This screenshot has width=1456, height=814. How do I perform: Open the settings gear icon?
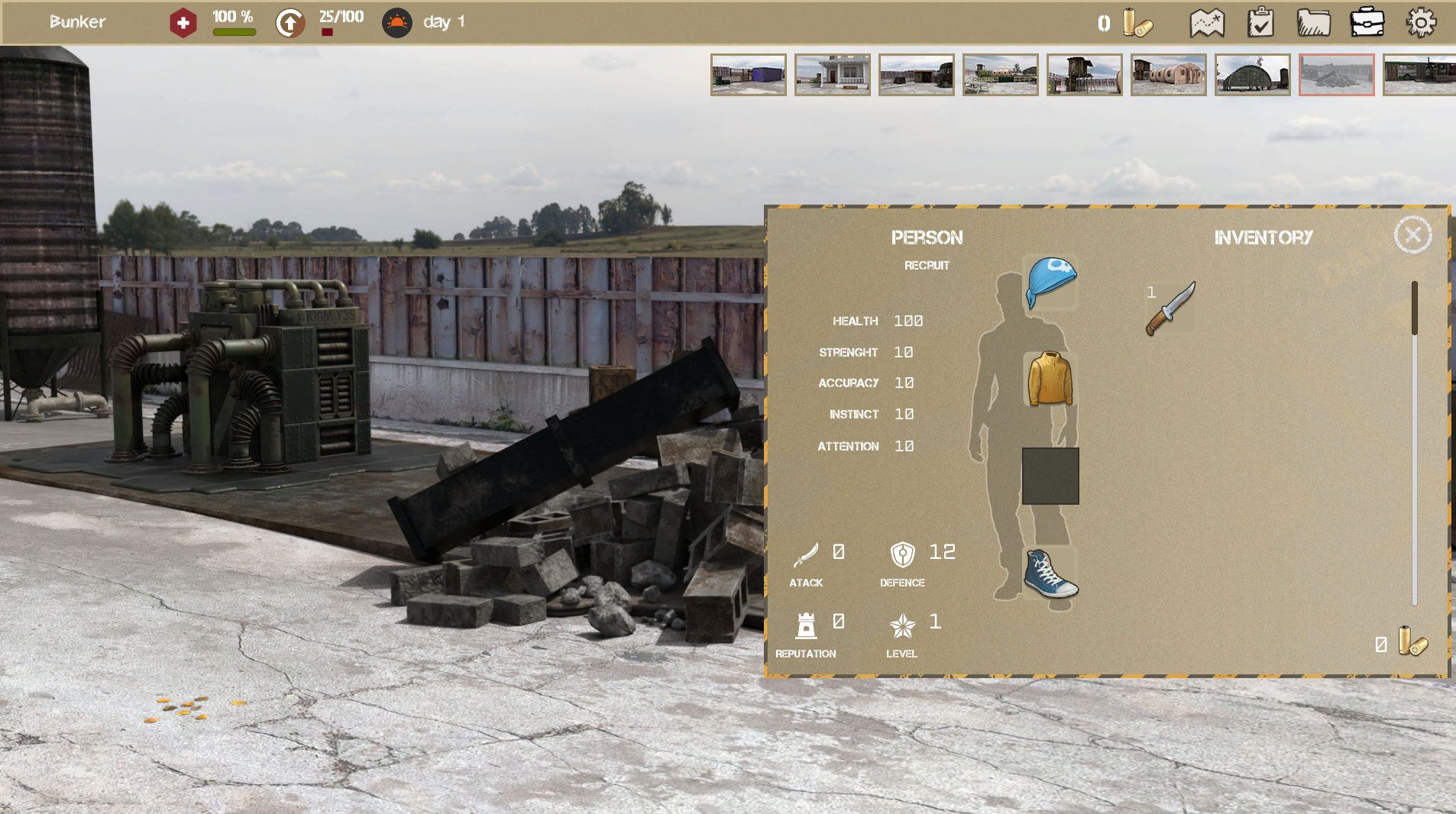(x=1421, y=23)
